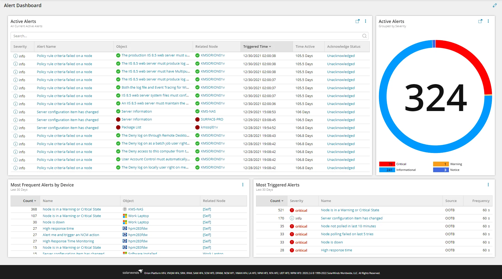Click the Acknowledge Status column header
Image resolution: width=502 pixels, height=279 pixels.
click(344, 47)
